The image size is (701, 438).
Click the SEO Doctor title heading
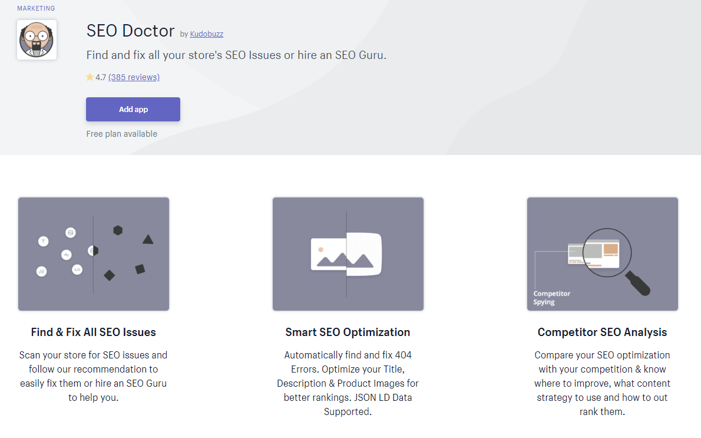point(131,31)
